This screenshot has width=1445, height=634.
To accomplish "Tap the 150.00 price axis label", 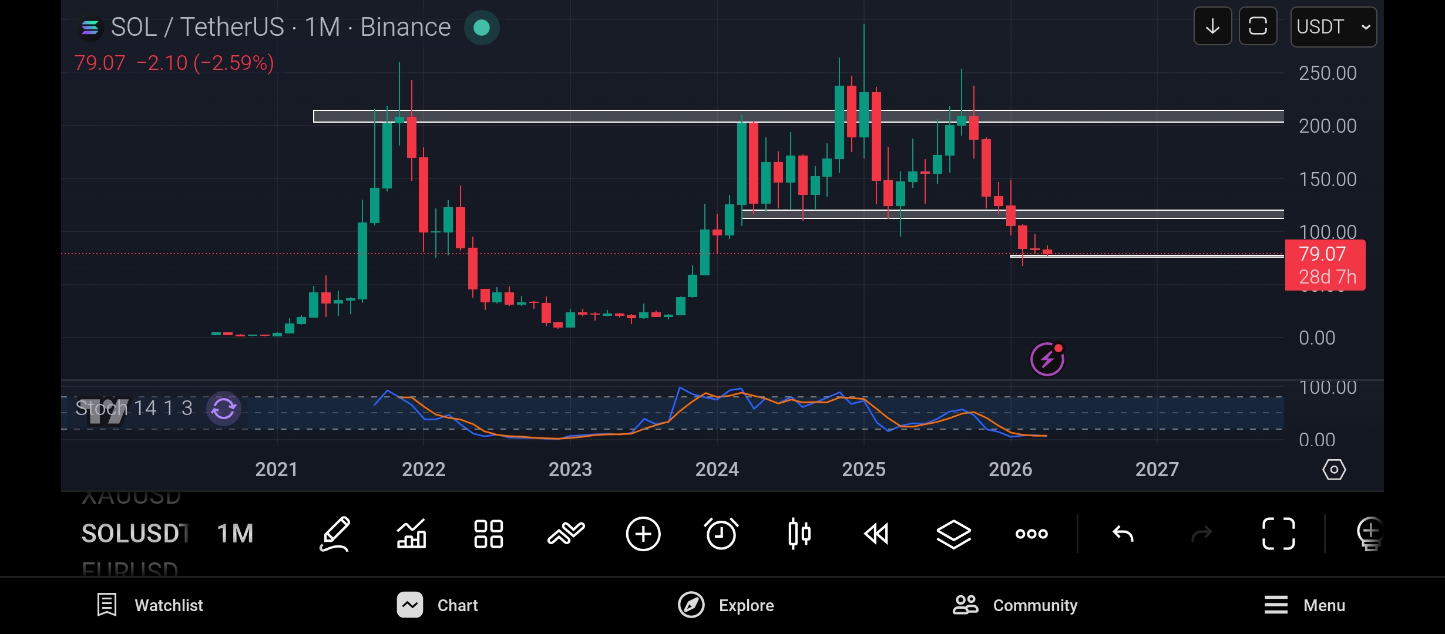I will tap(1328, 180).
